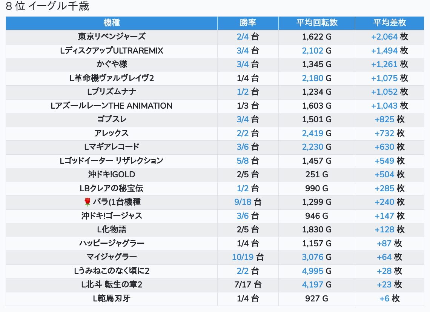Click the 機種 column header

111,23
